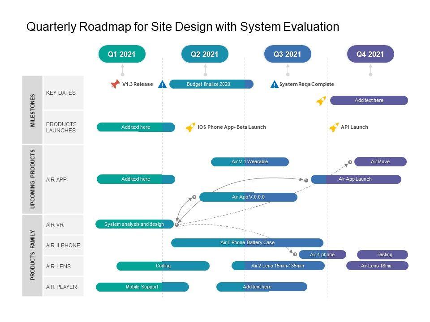Click the red pushpin beside V1.3 Release
430x322 pixels.
click(x=115, y=84)
